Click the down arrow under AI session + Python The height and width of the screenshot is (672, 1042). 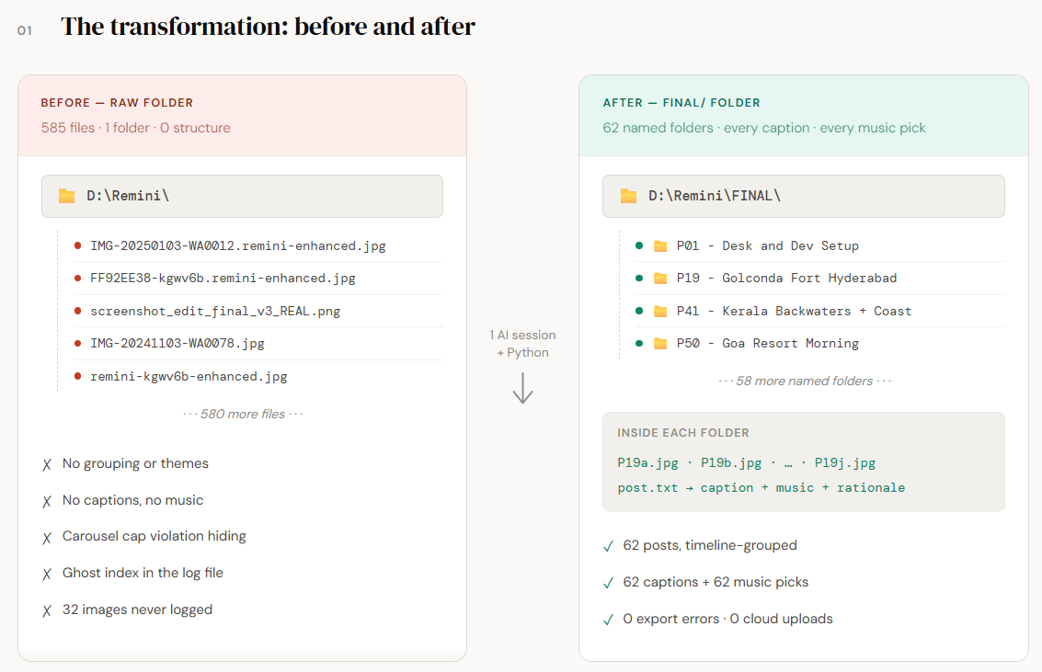coord(523,389)
